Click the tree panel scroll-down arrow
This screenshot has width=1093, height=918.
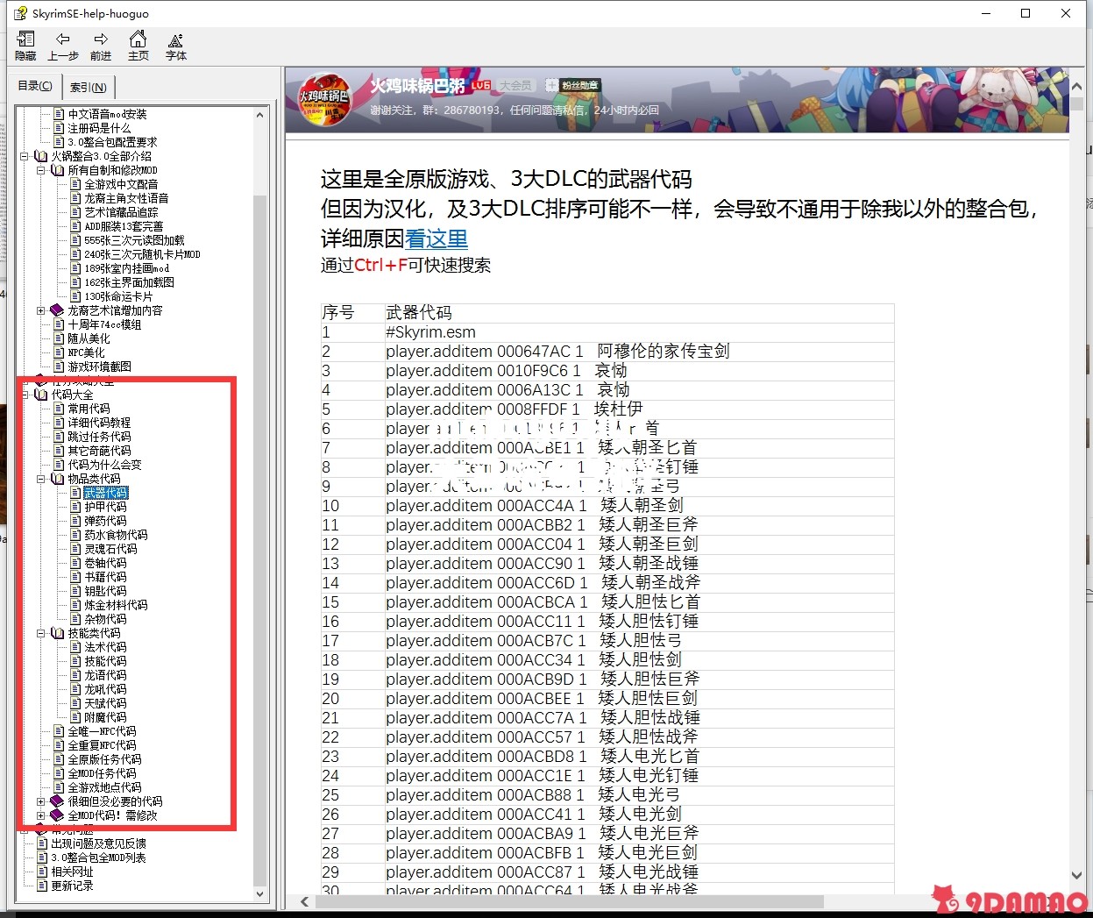(x=260, y=894)
